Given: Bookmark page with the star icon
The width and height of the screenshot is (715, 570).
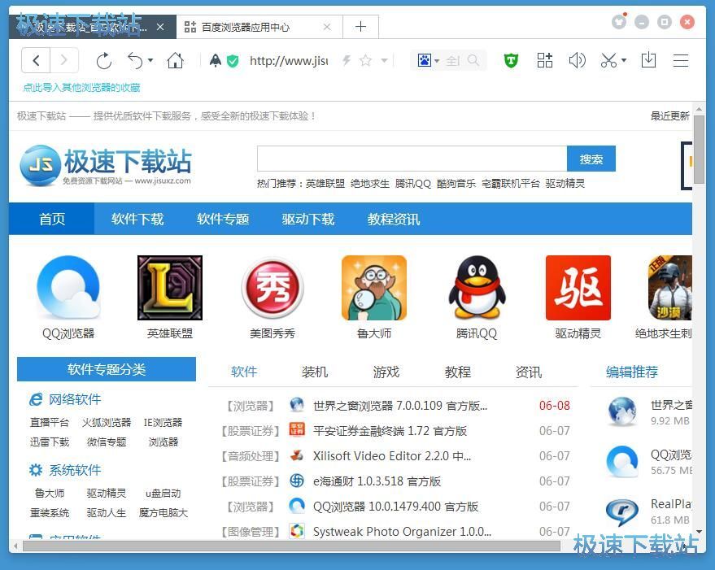Looking at the screenshot, I should [365, 60].
